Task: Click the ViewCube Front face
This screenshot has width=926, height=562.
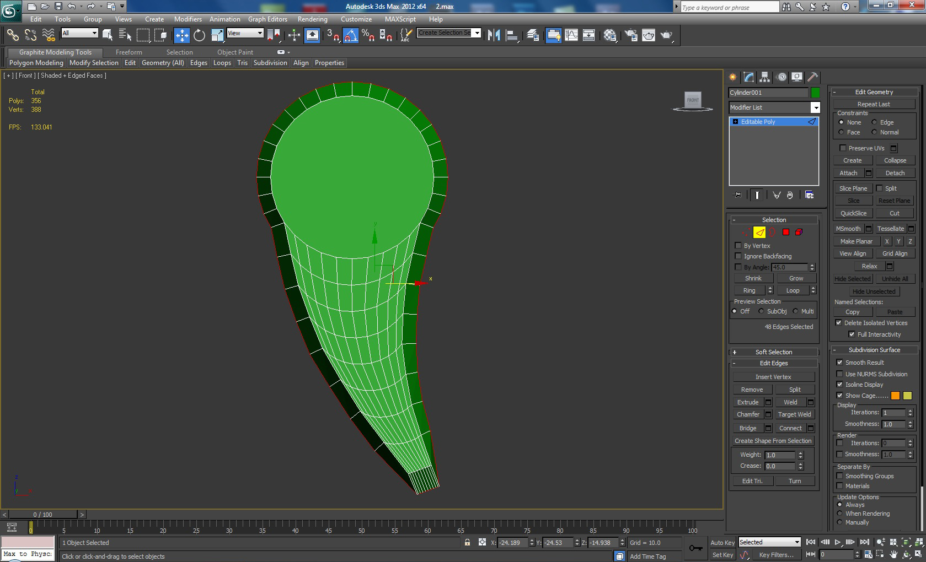Action: 693,100
